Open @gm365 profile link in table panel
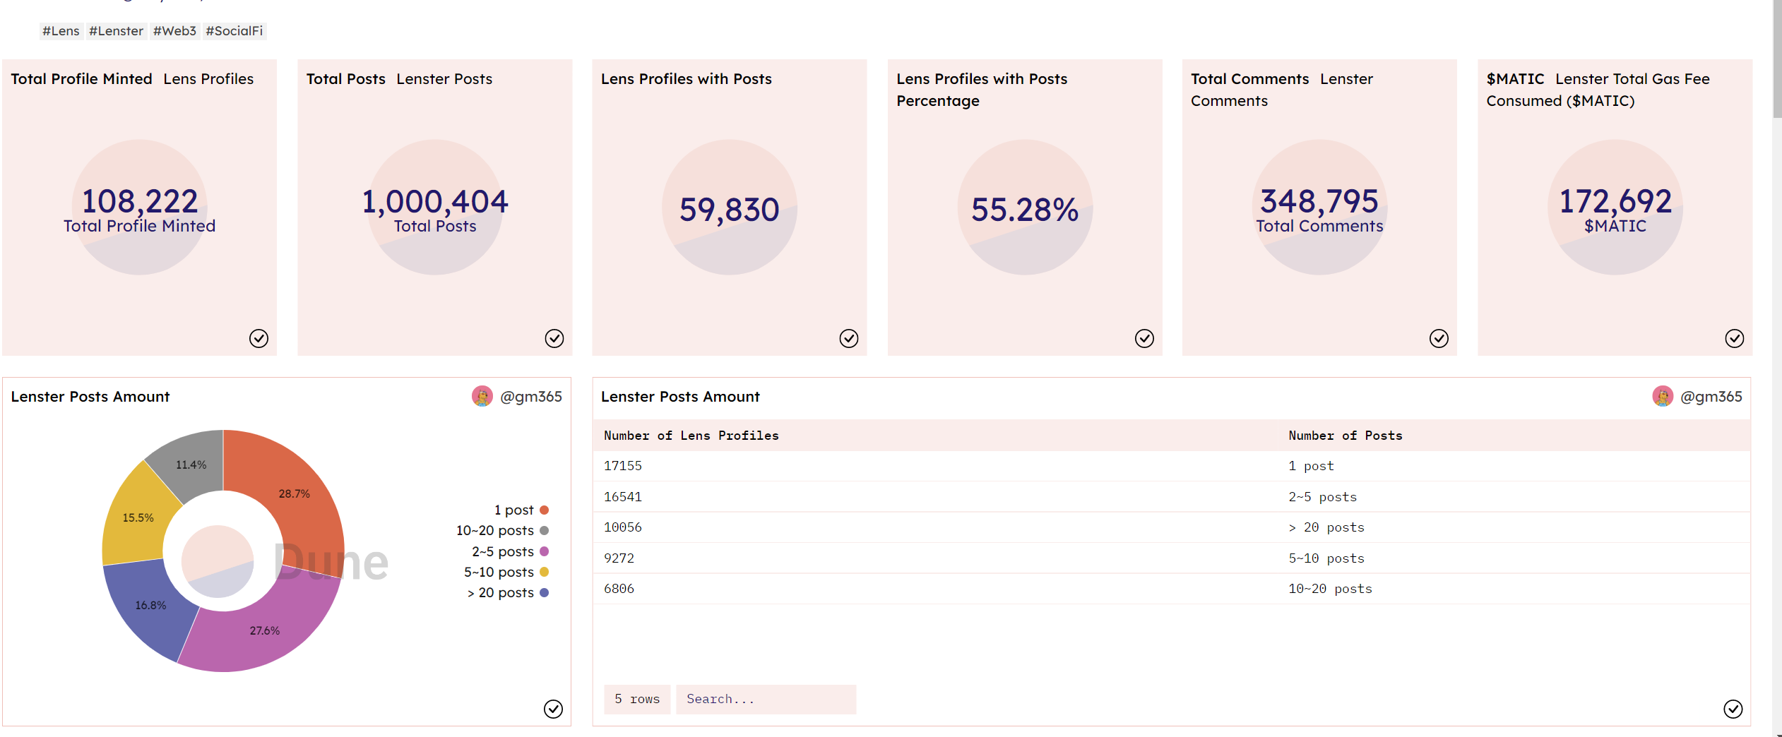This screenshot has width=1782, height=737. pos(1711,397)
